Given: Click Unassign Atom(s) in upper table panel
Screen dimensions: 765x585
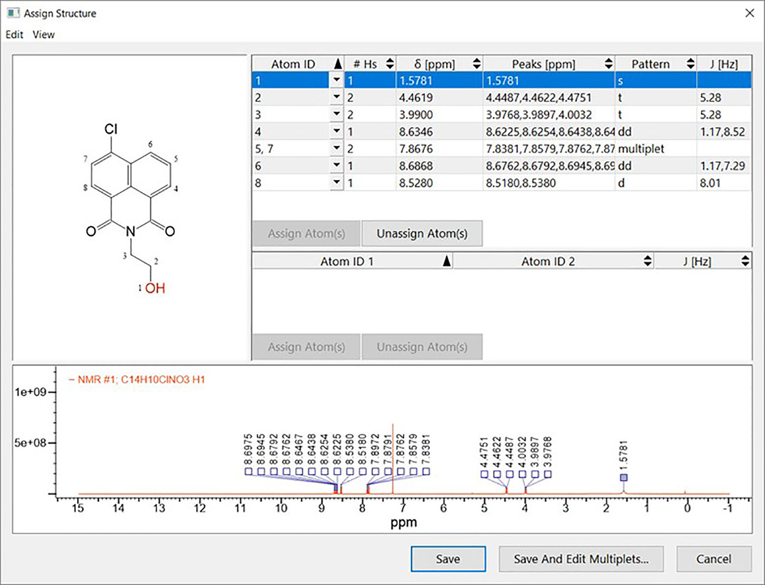Looking at the screenshot, I should (421, 233).
